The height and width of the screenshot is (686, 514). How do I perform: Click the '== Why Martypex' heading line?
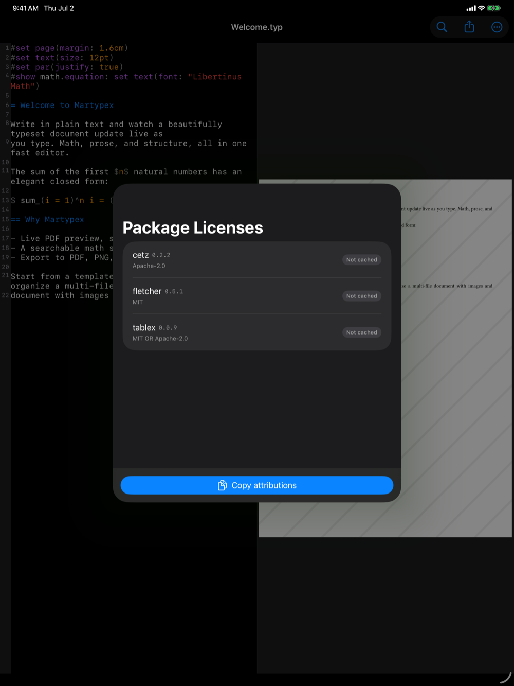tap(47, 220)
